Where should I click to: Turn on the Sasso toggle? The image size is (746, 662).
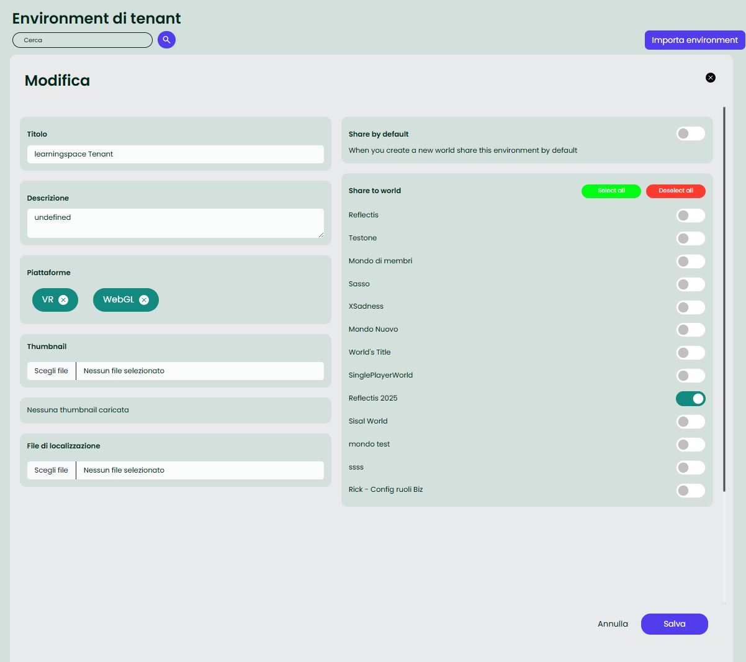690,284
